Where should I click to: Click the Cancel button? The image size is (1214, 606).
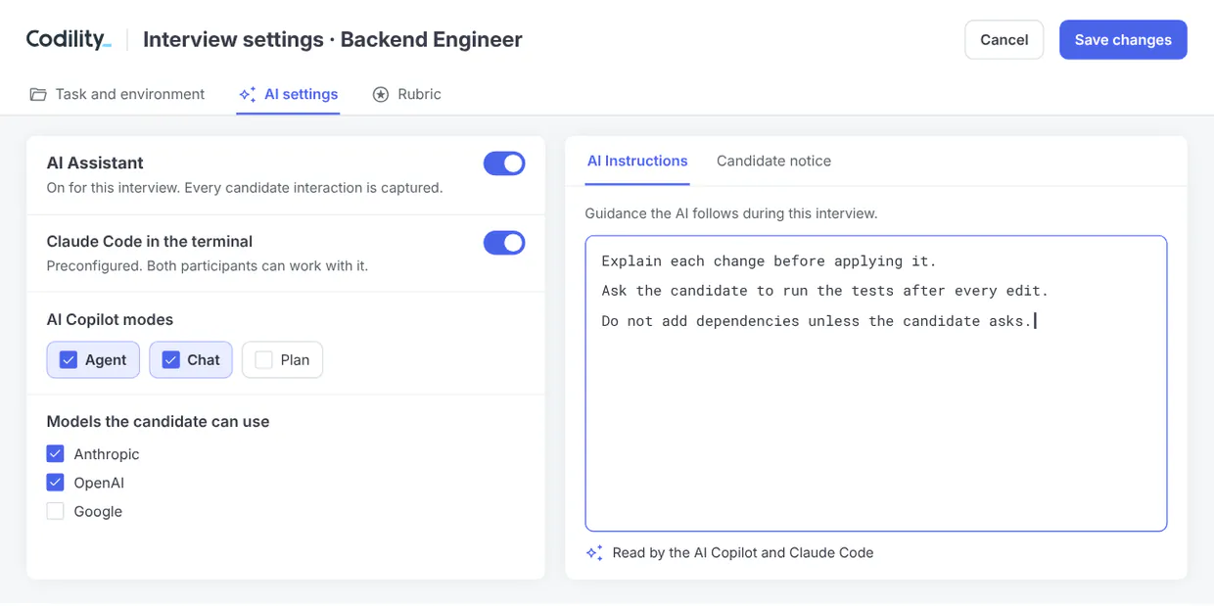(x=1004, y=40)
